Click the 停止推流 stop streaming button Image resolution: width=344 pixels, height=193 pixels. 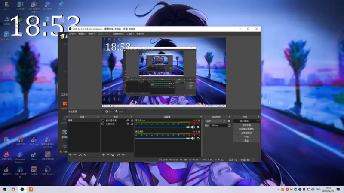(244, 121)
